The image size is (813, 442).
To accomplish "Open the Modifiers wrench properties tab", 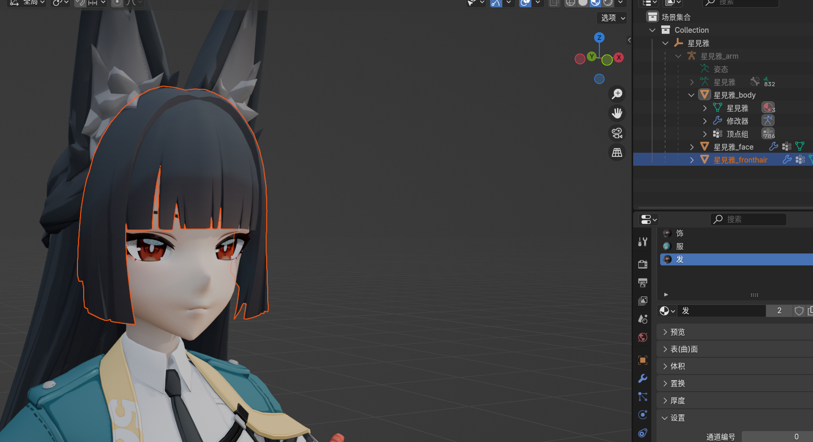I will 642,379.
